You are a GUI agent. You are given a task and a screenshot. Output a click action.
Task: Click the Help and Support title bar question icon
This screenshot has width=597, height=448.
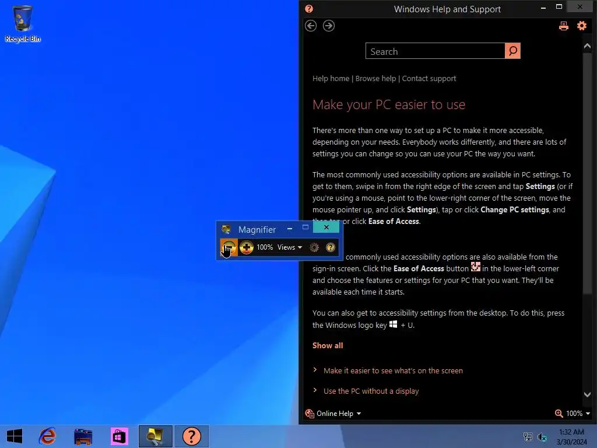click(x=309, y=9)
